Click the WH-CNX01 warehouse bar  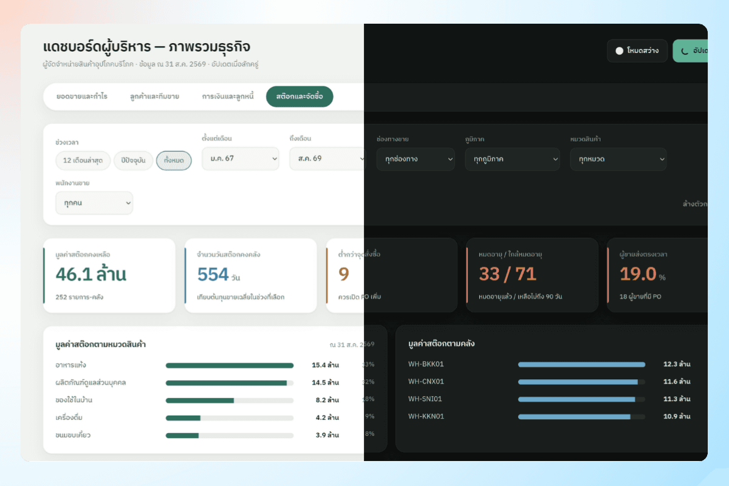(581, 382)
